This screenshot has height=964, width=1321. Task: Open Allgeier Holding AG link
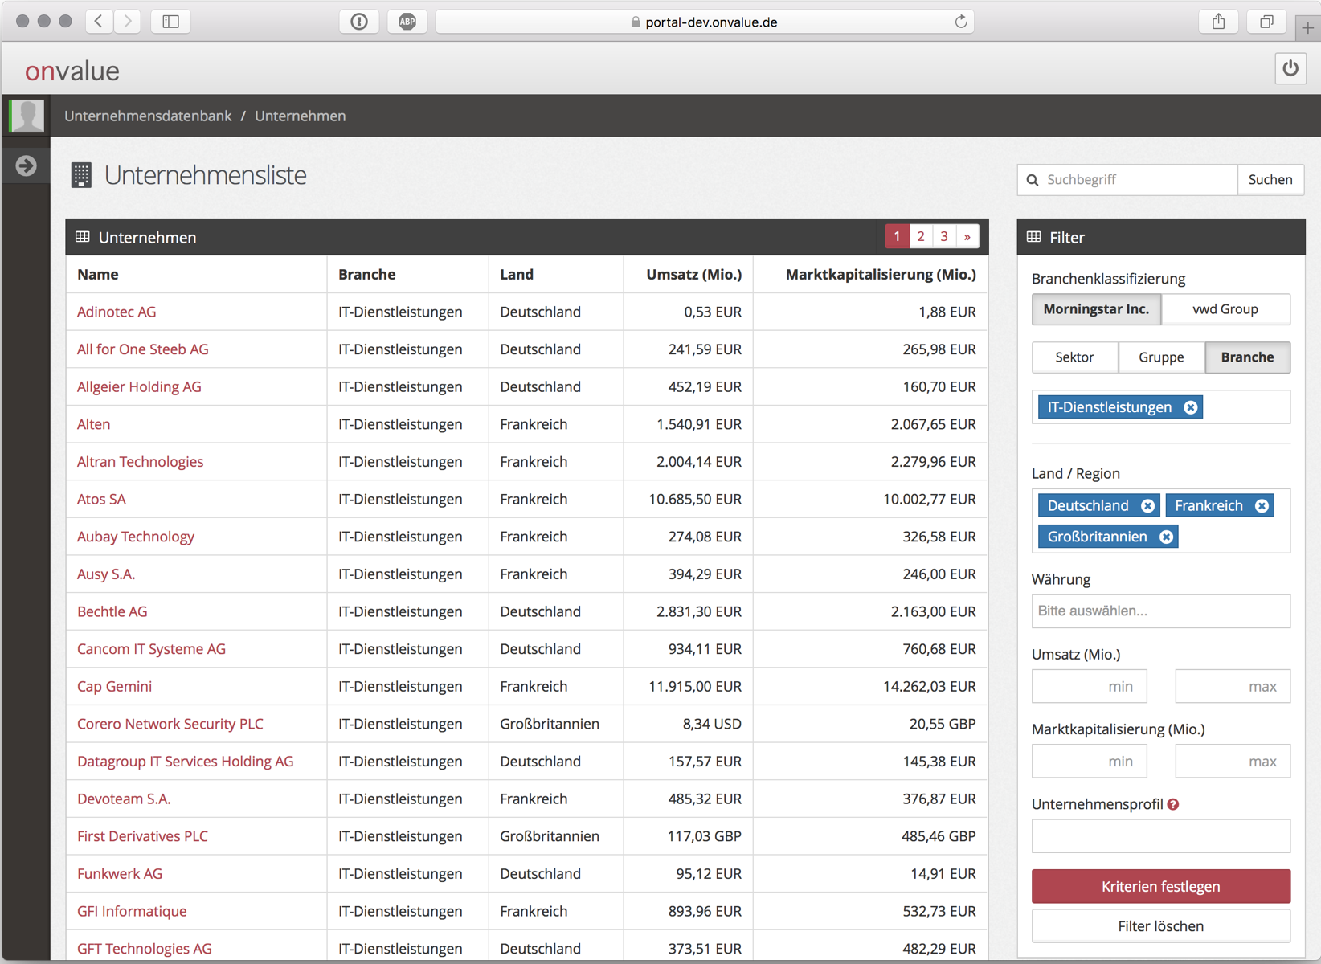(x=139, y=386)
